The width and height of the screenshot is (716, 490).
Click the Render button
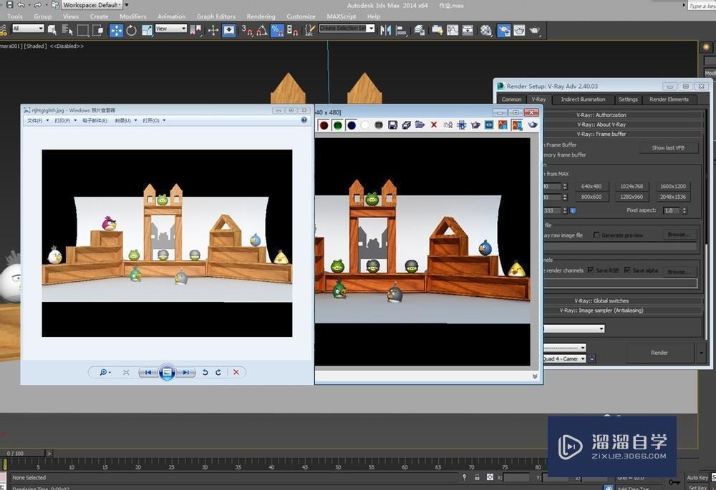click(659, 353)
